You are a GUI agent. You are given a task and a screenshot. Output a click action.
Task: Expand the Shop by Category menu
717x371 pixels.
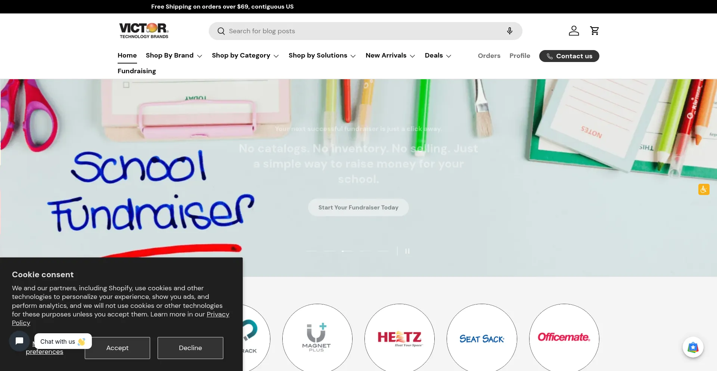[245, 55]
